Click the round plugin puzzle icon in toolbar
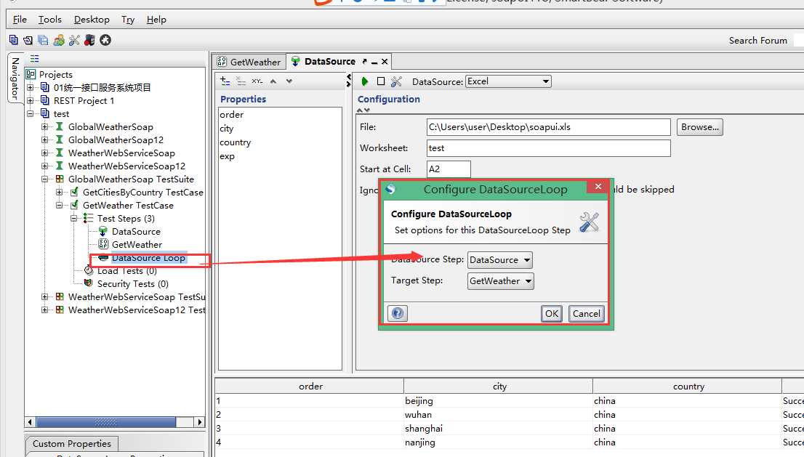This screenshot has height=457, width=804. 105,40
